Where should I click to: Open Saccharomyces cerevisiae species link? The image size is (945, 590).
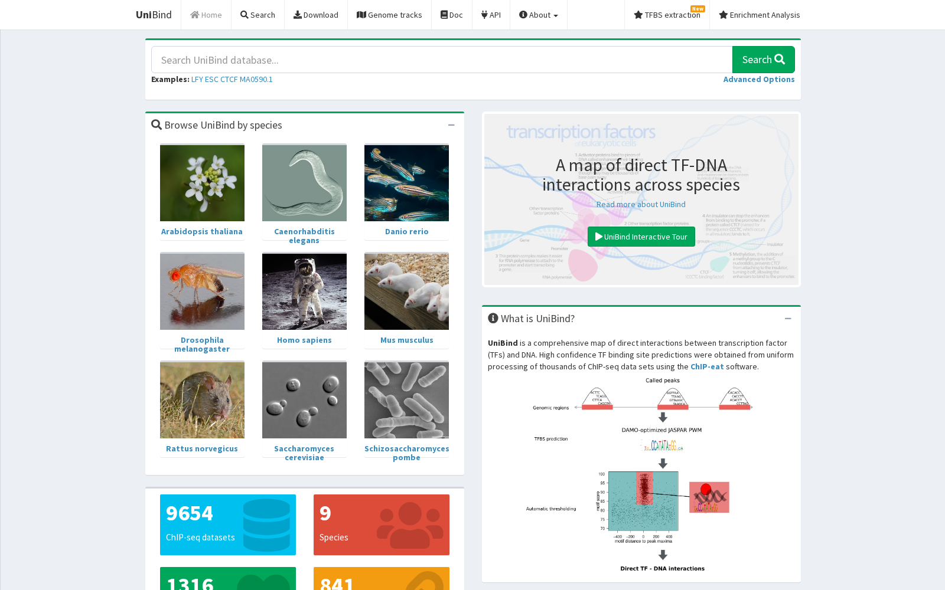click(304, 453)
